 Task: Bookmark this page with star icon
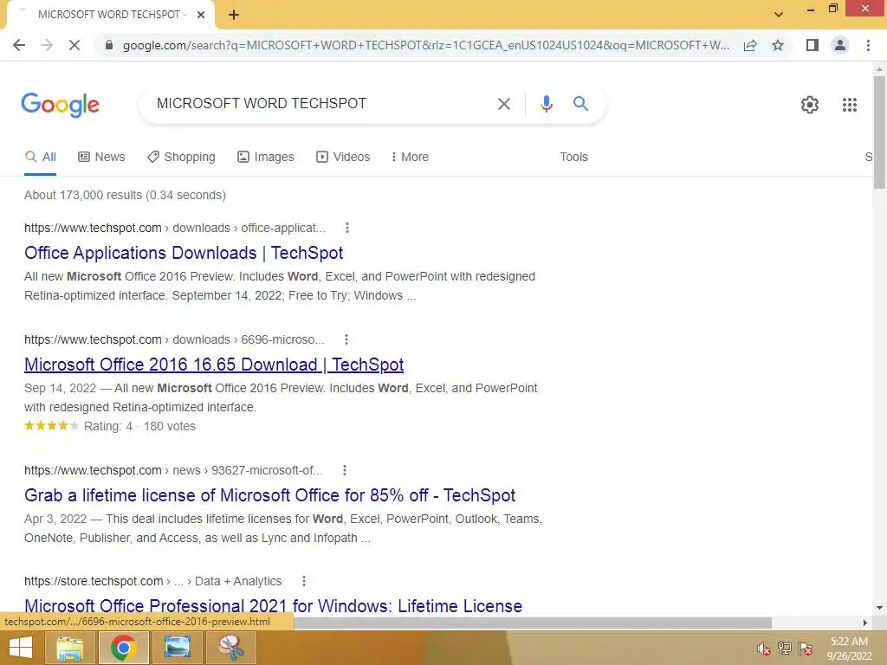pos(778,45)
